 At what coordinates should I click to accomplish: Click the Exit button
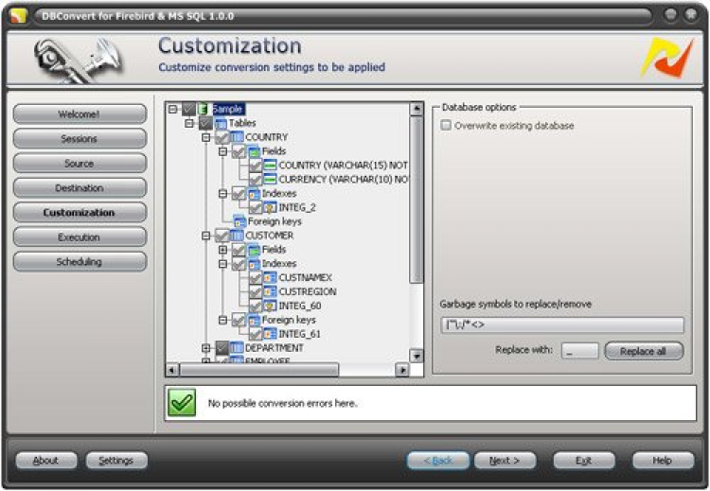(x=584, y=461)
